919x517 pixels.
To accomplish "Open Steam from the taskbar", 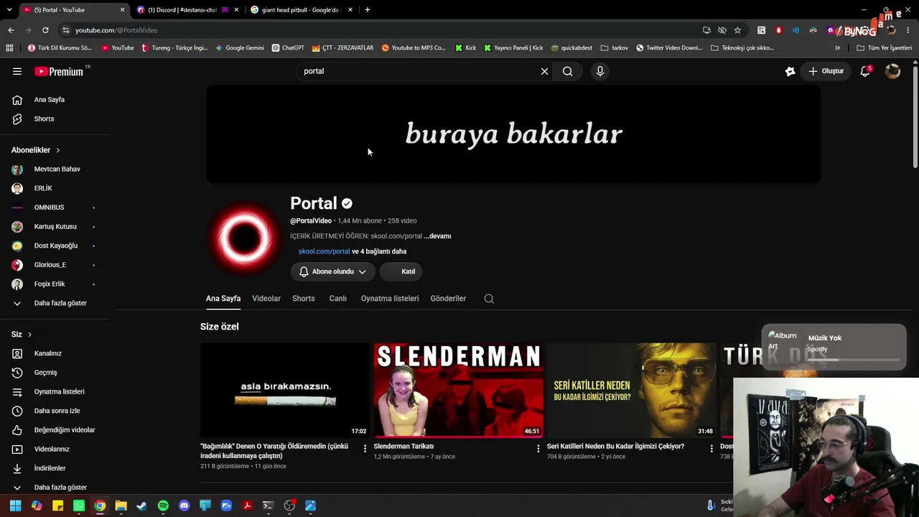I will (142, 506).
